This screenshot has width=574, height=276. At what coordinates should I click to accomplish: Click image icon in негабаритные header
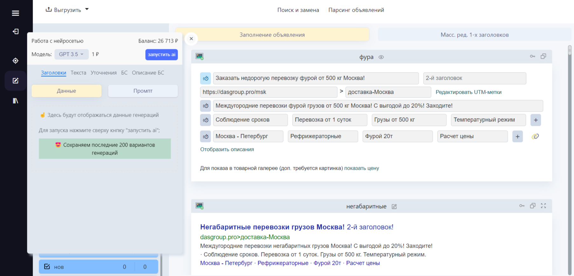tap(199, 206)
